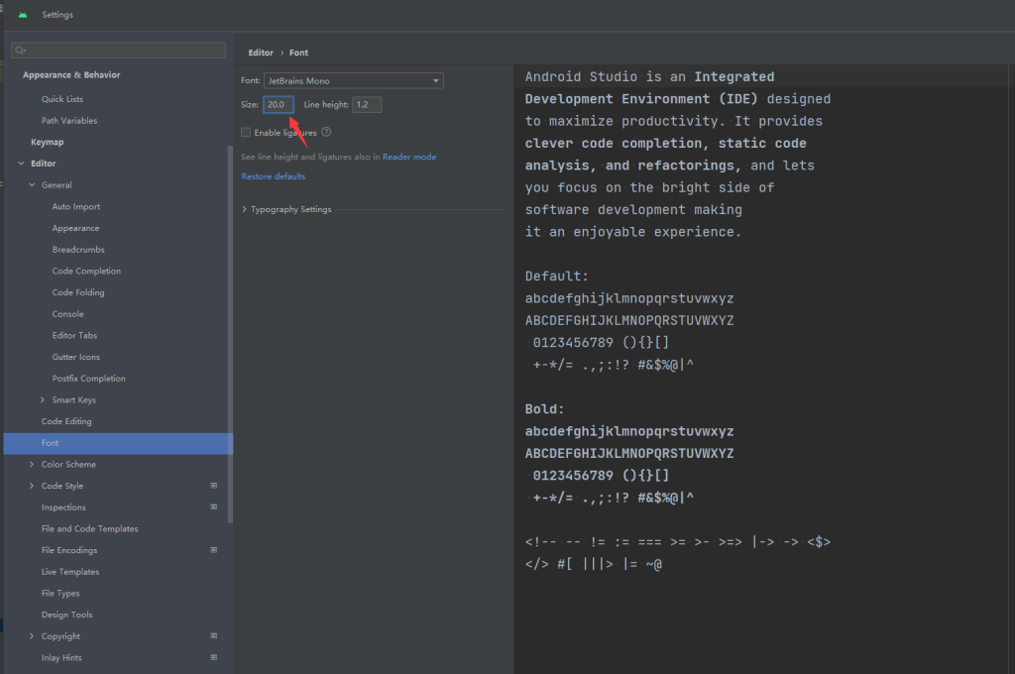The width and height of the screenshot is (1015, 674).
Task: Open Code Completion settings
Action: (86, 271)
